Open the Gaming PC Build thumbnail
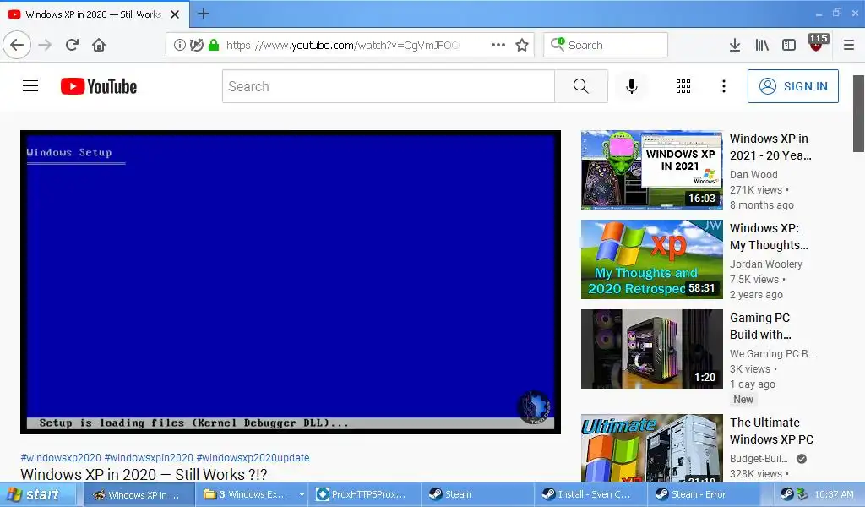Viewport: 865px width, 507px height. pyautogui.click(x=651, y=349)
